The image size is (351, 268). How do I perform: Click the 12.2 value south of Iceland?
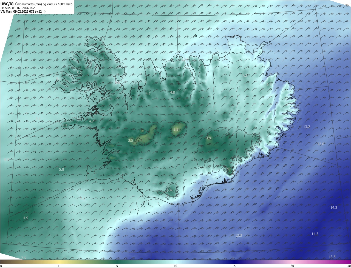(x=239, y=235)
